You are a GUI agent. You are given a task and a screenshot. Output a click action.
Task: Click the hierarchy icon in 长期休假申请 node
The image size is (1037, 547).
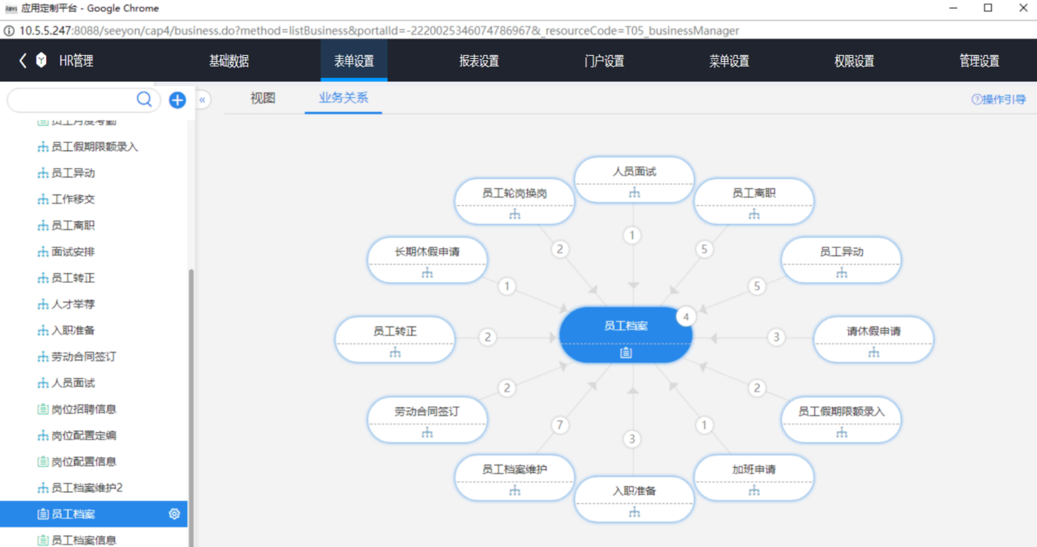tap(427, 273)
